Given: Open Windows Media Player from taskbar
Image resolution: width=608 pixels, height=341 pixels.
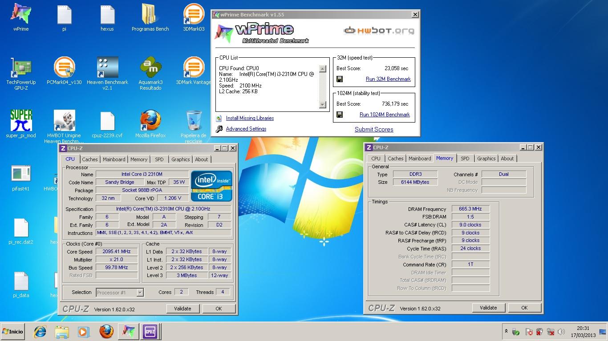Looking at the screenshot, I should (83, 332).
